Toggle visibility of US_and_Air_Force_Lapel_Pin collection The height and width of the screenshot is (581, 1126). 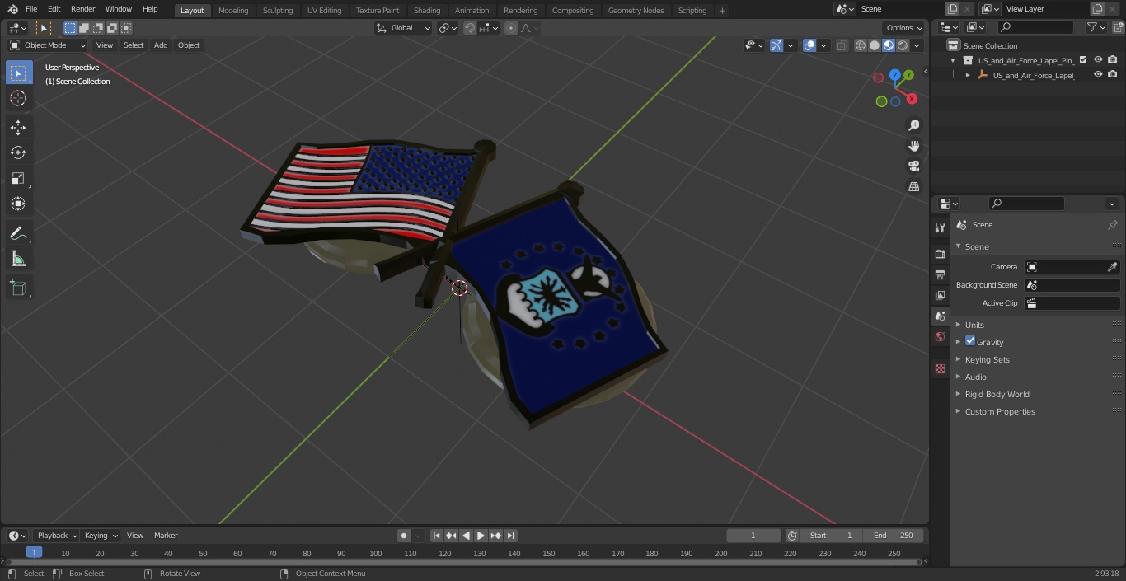pyautogui.click(x=1098, y=59)
